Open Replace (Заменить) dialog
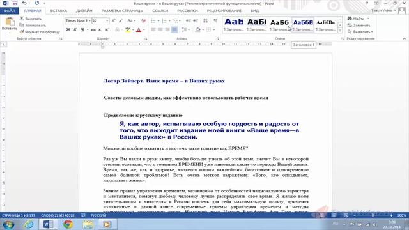Viewport: 409px width, 230px height. point(359,26)
